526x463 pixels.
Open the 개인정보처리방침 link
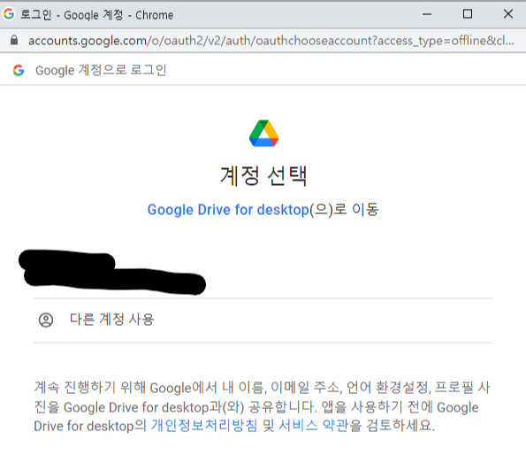(x=204, y=426)
